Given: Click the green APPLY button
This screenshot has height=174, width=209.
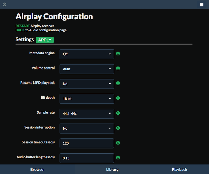Looking at the screenshot, I should click(45, 40).
